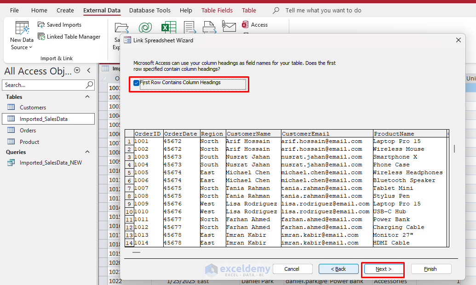The image size is (476, 285).
Task: Click the Access export icon
Action: click(245, 24)
